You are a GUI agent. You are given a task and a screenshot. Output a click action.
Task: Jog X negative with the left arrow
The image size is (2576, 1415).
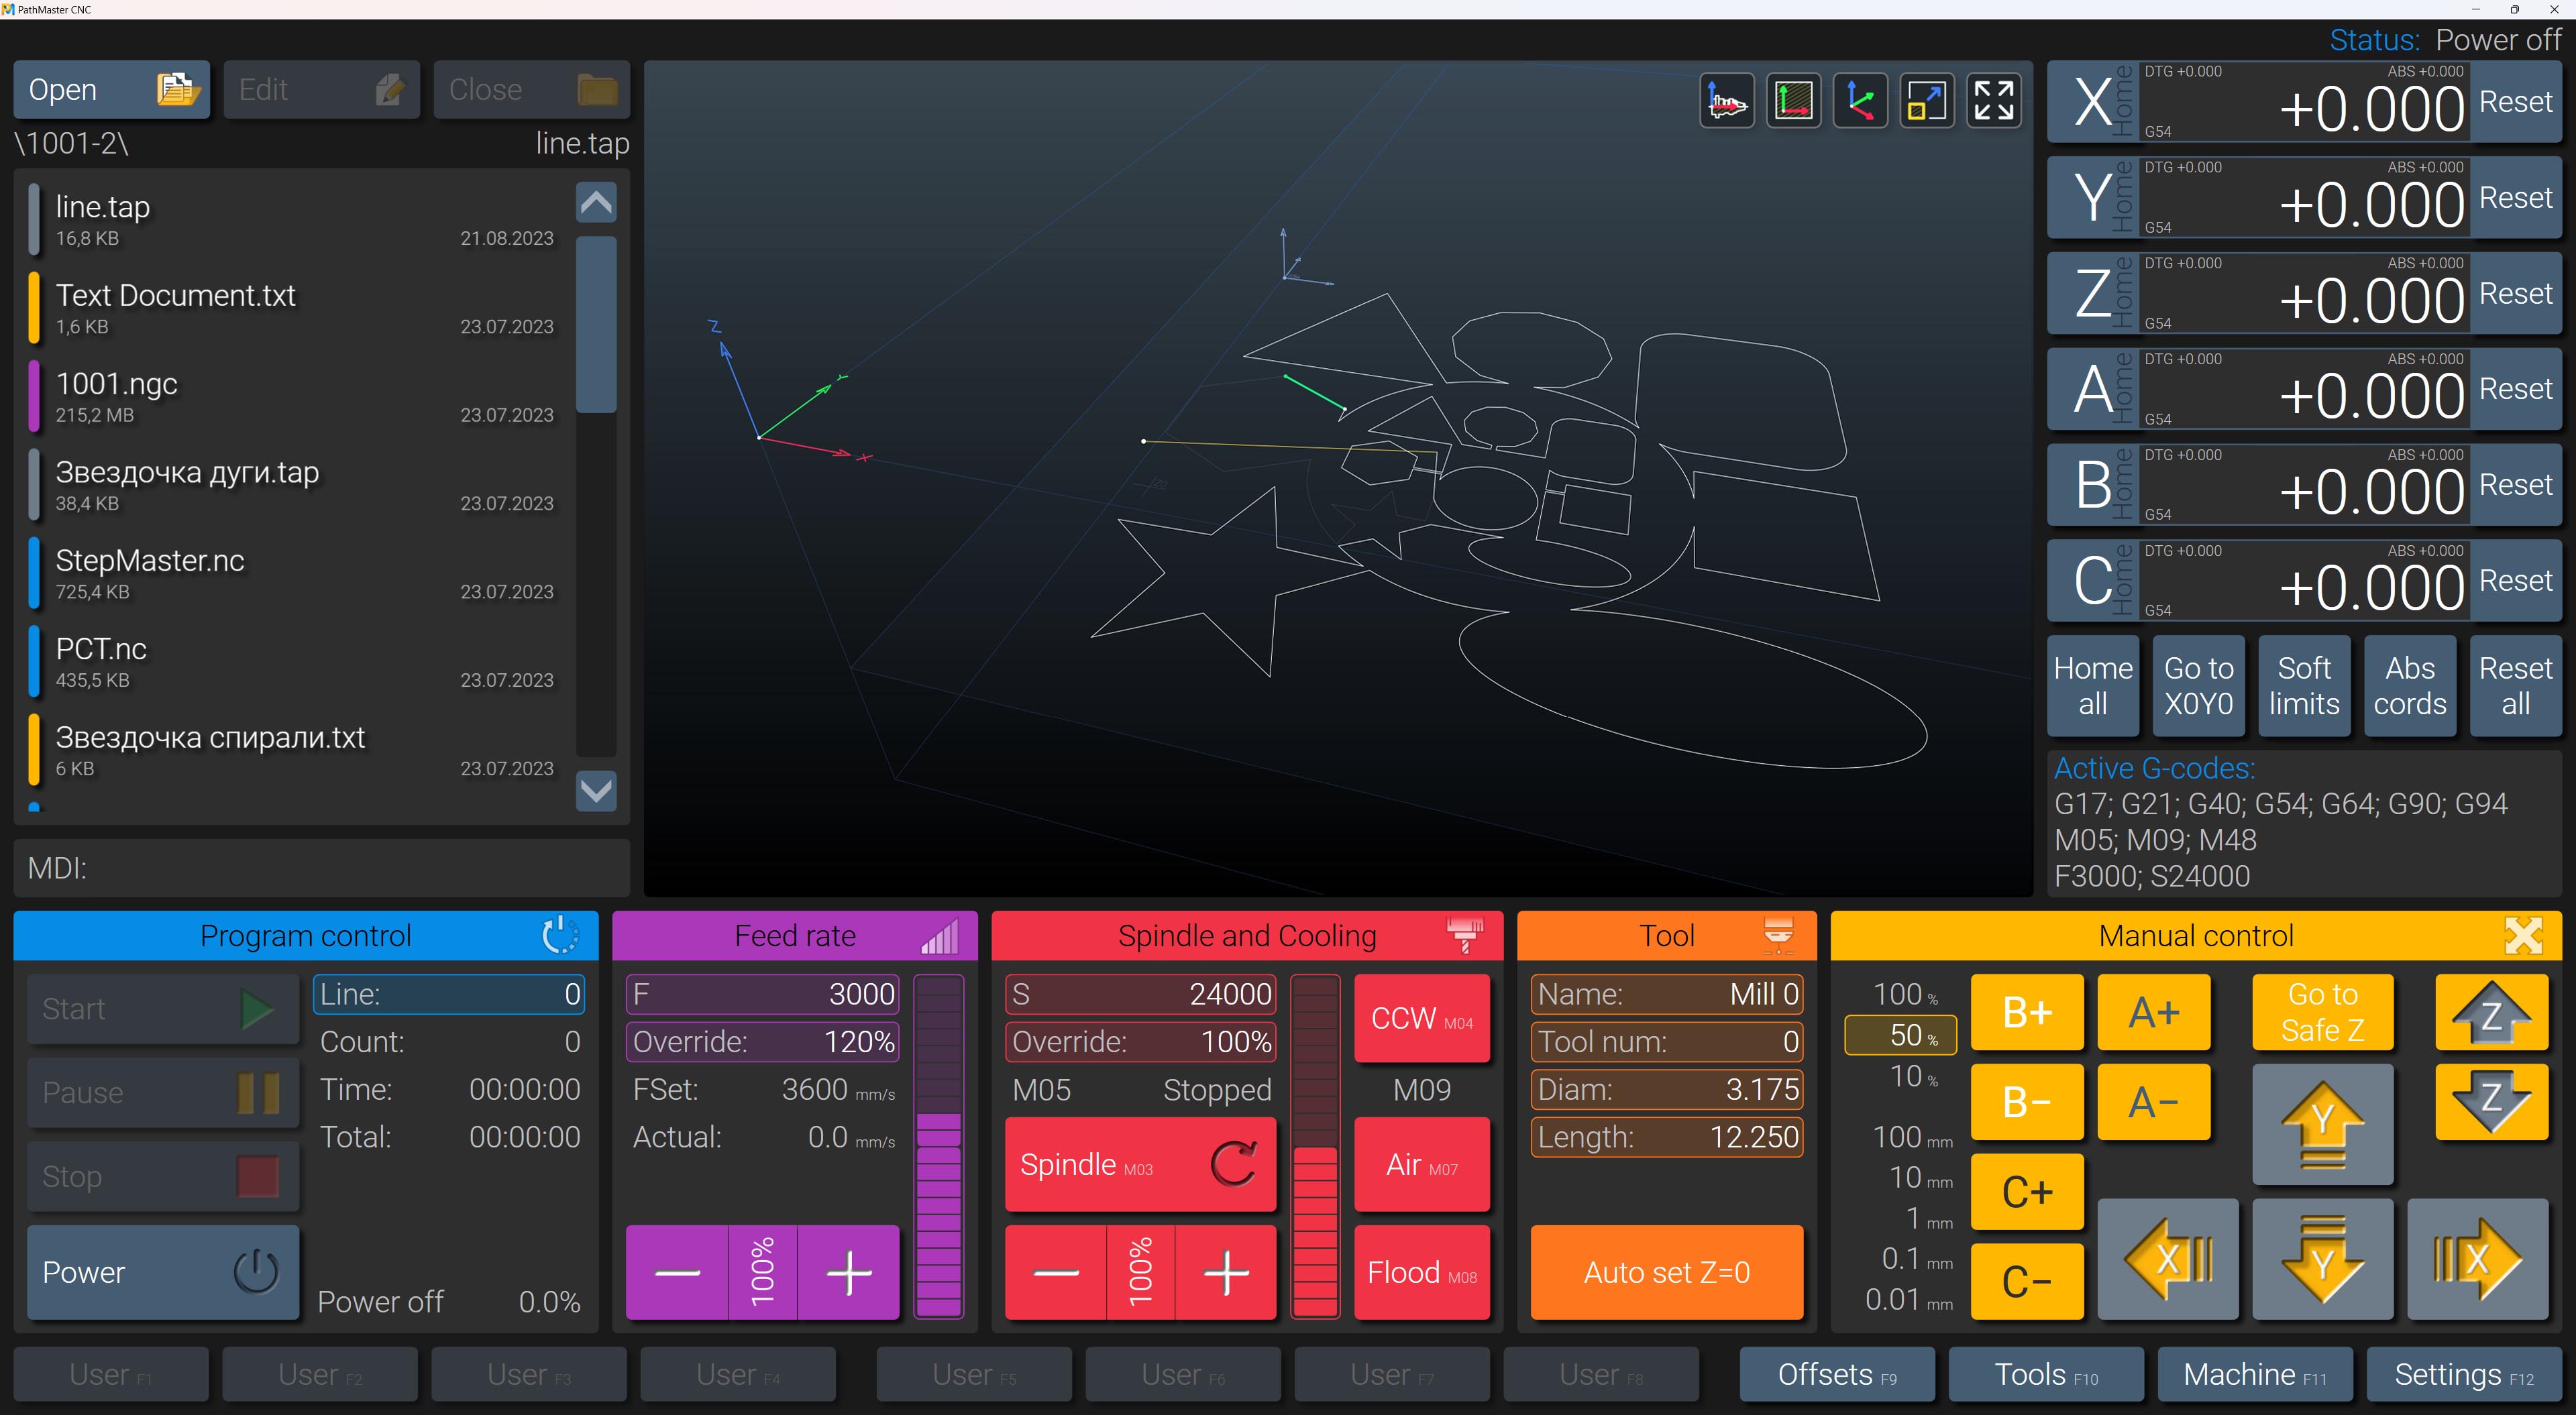pos(2167,1260)
